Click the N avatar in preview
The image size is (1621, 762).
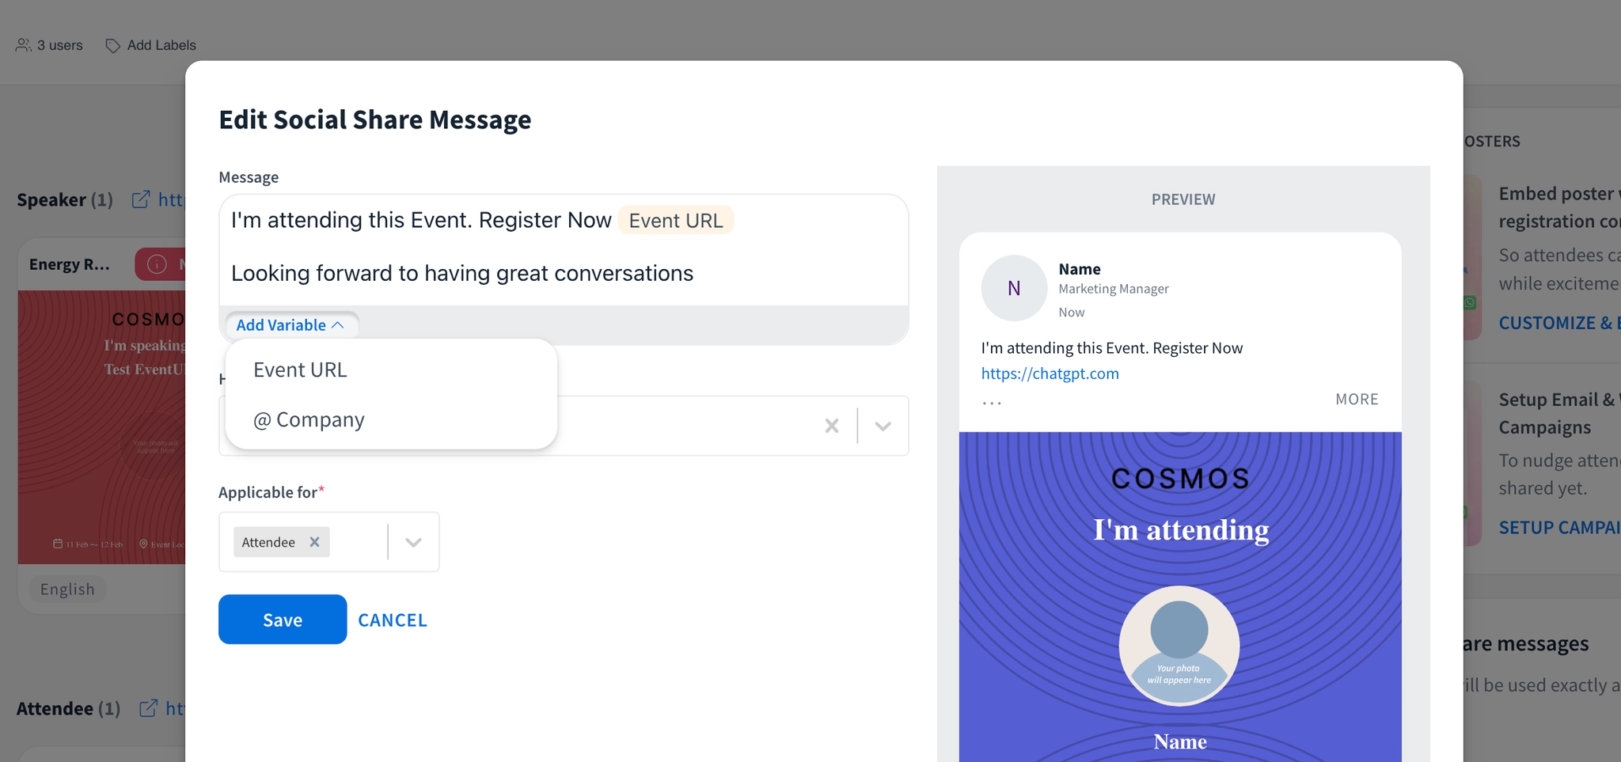1014,288
